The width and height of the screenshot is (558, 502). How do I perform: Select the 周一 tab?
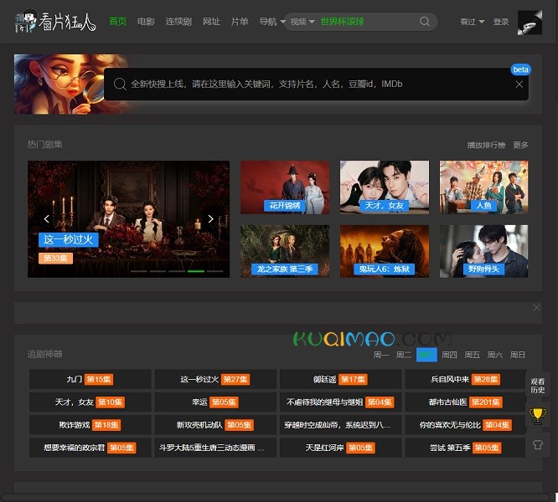[x=380, y=355]
